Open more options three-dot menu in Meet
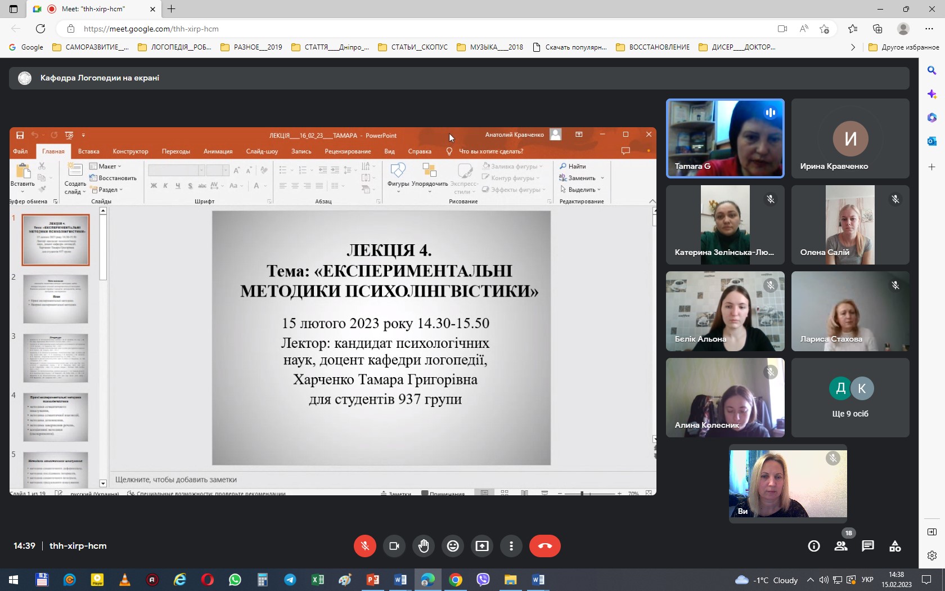 coord(511,546)
